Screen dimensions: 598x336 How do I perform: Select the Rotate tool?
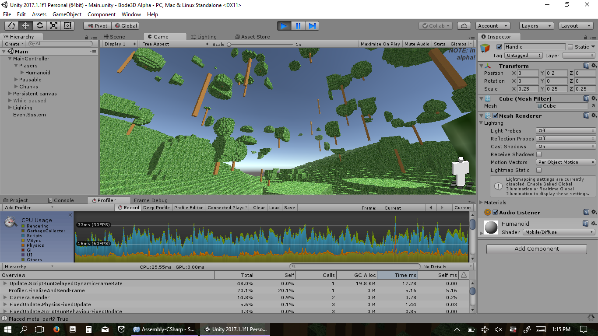[x=40, y=26]
